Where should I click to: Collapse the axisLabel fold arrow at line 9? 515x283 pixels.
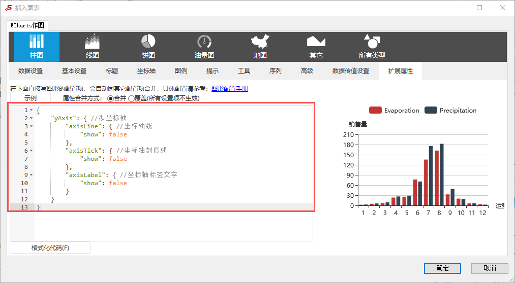point(31,175)
